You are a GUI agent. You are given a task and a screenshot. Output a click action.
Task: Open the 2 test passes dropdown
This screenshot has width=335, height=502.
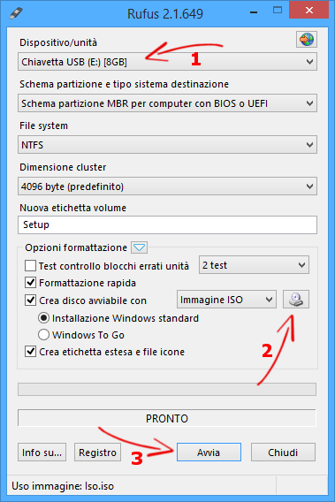(x=254, y=265)
